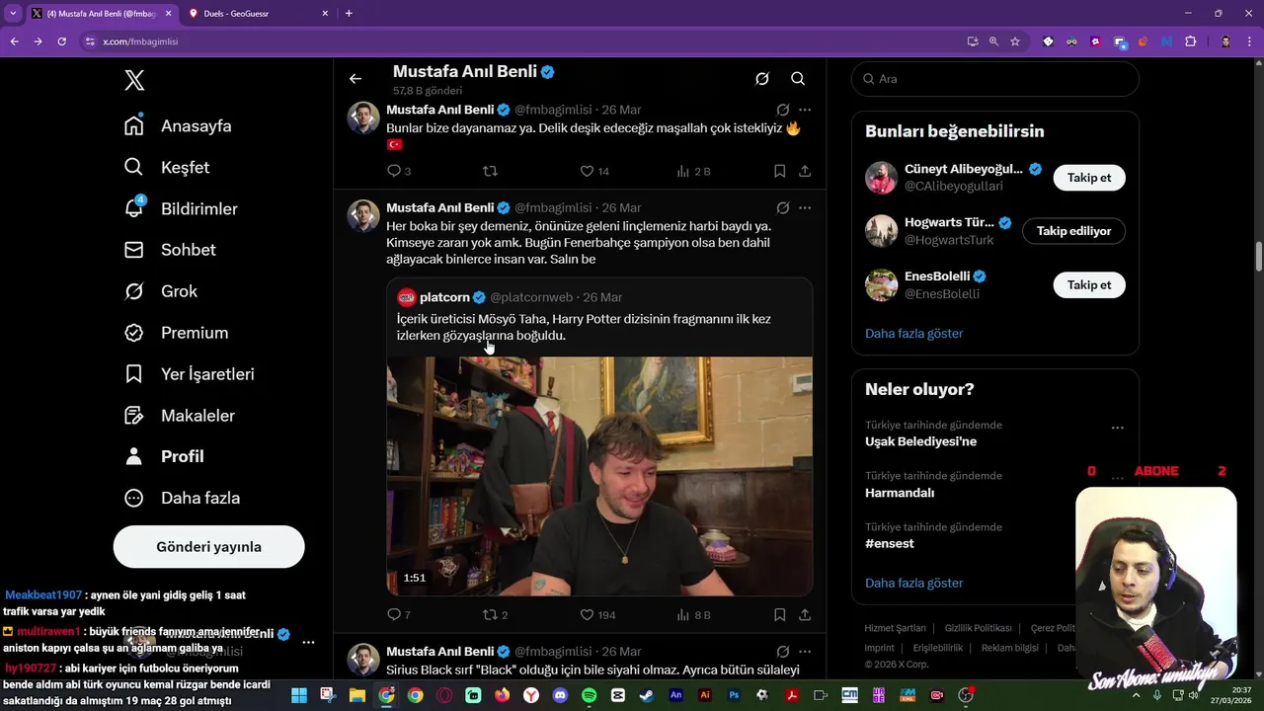Share the platcorn quote post
Image resolution: width=1264 pixels, height=711 pixels.
(805, 614)
